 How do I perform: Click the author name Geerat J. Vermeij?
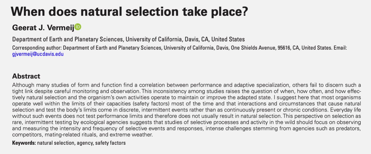coord(43,28)
